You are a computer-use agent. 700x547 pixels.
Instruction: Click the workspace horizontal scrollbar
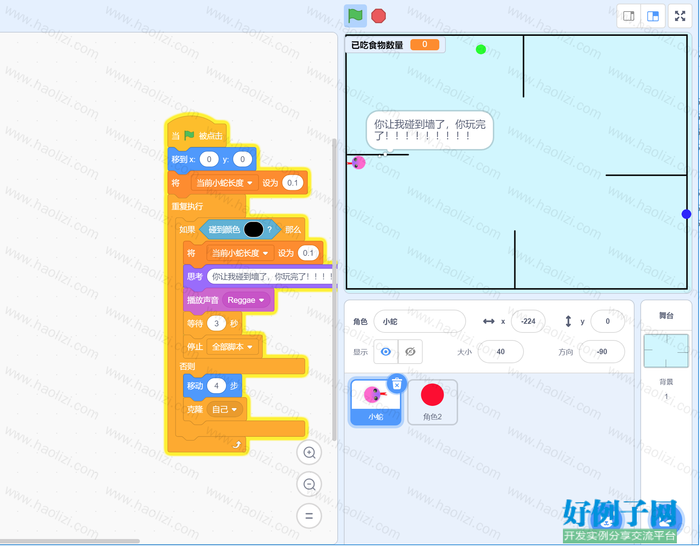(x=70, y=541)
